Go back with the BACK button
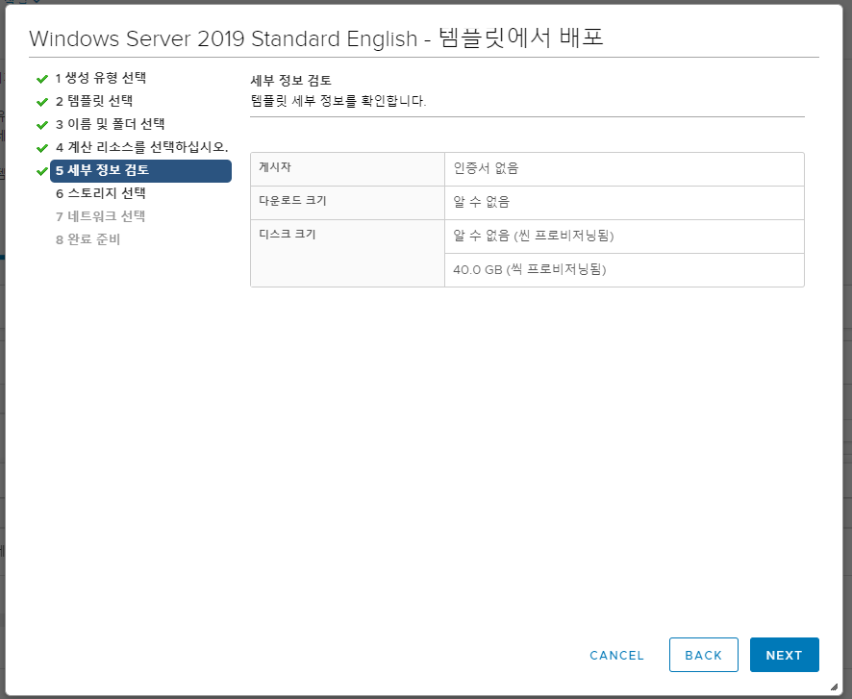 (704, 655)
